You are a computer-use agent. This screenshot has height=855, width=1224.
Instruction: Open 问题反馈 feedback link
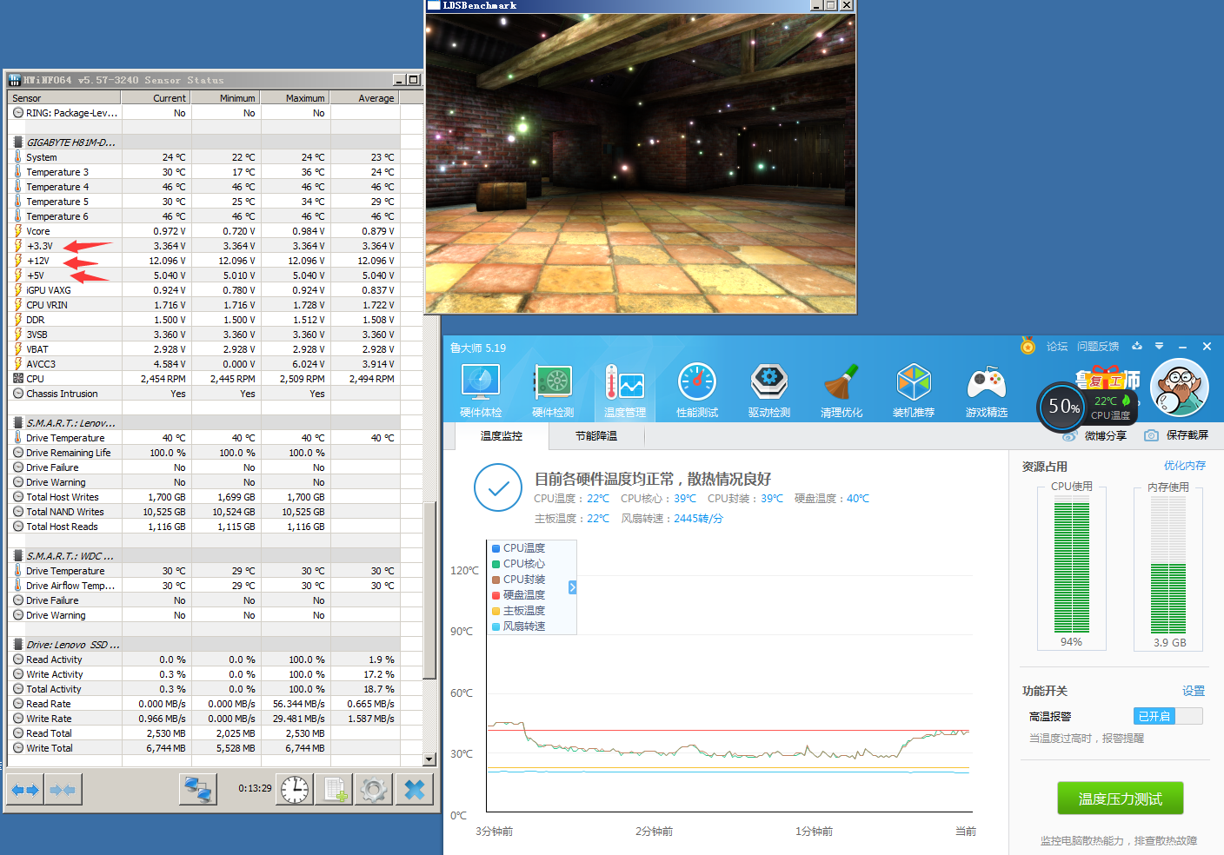pyautogui.click(x=1098, y=347)
